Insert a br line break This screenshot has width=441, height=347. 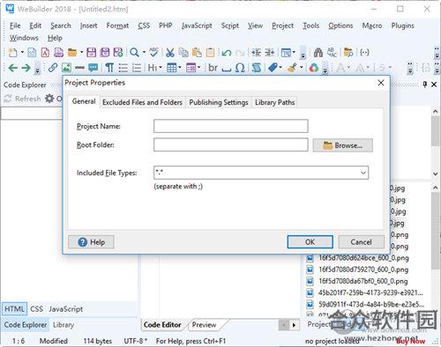(213, 68)
